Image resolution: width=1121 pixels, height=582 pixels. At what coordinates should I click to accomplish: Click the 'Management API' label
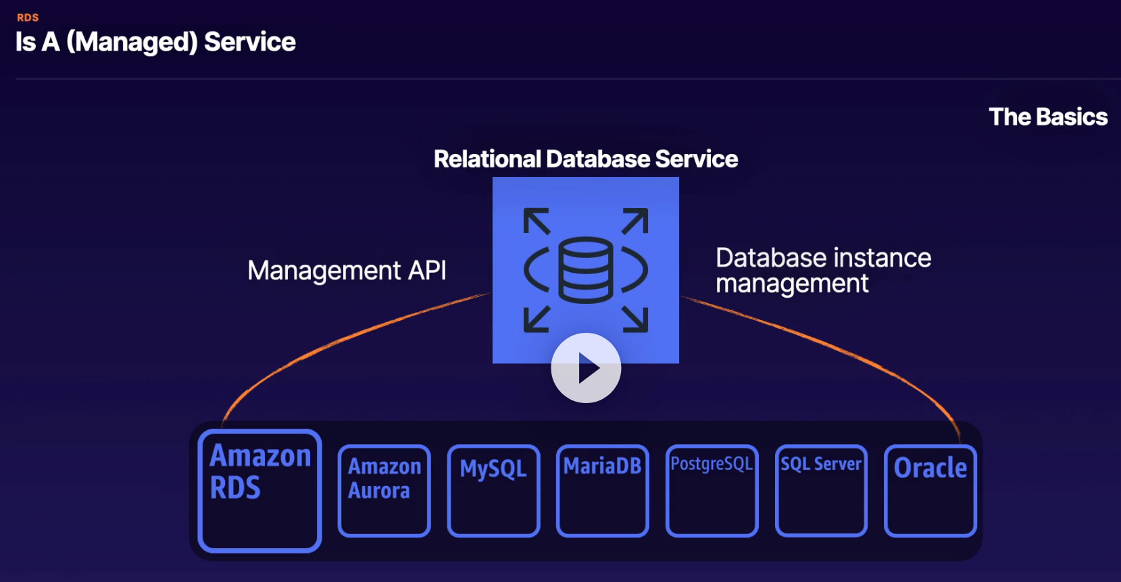click(347, 271)
